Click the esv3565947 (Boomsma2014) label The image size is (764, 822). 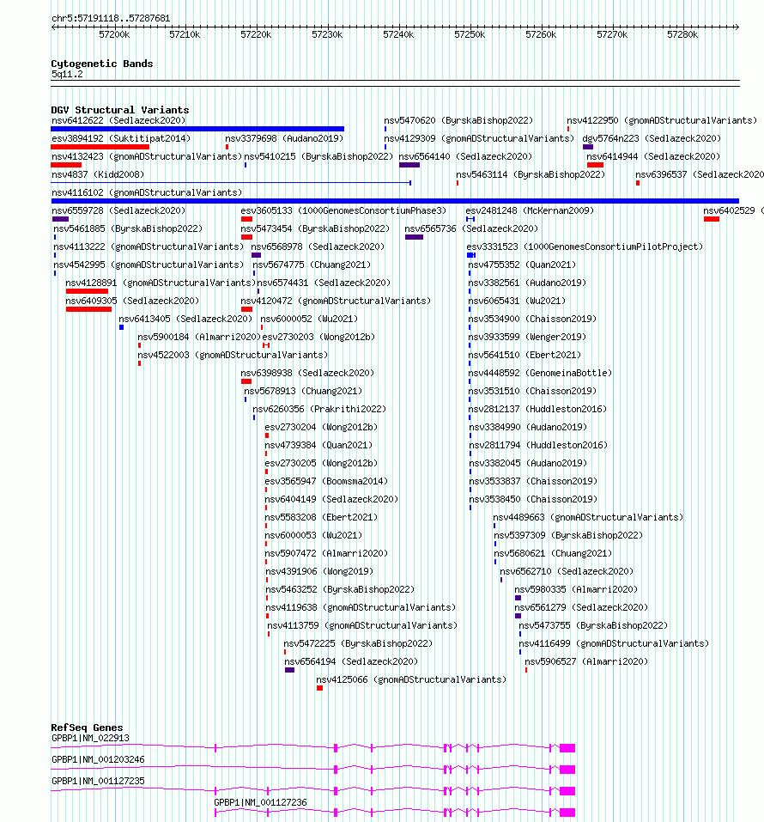(326, 482)
